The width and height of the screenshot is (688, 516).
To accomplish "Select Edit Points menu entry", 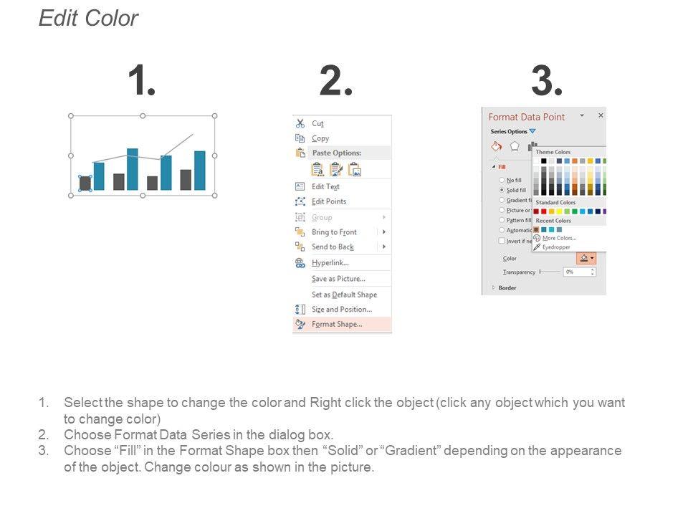I will (x=329, y=201).
